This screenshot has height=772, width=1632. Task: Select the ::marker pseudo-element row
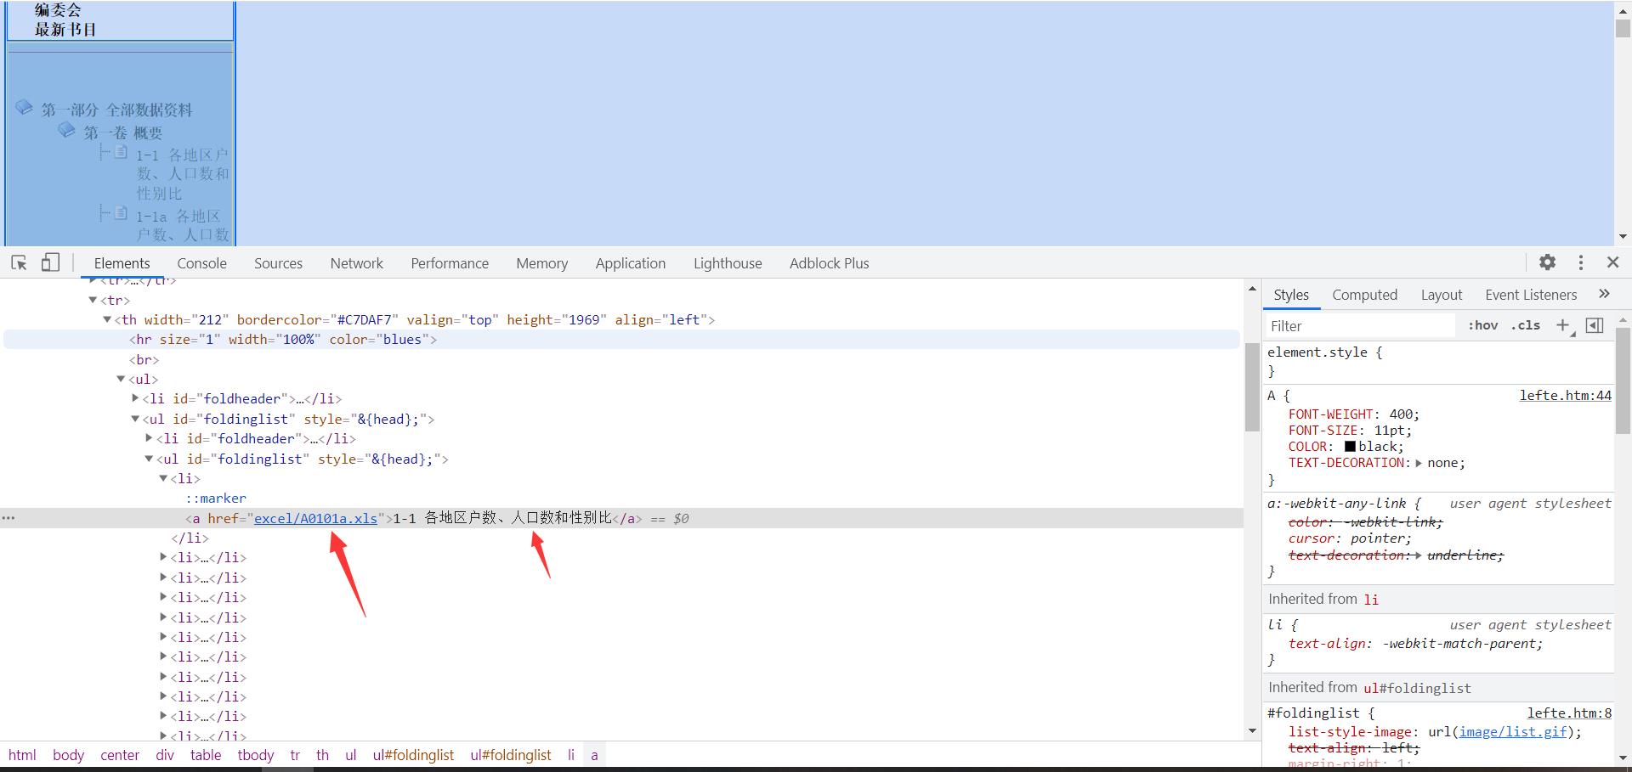click(216, 499)
